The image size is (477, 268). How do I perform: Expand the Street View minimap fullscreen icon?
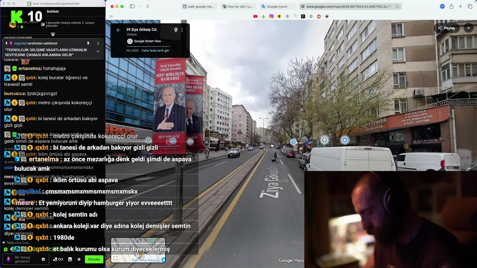pos(116,258)
